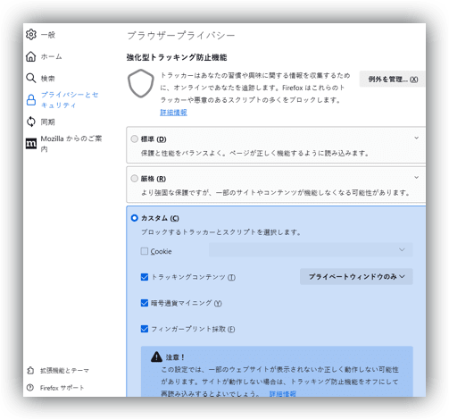This screenshot has height=420, width=449.
Task: Click the puzzle icon for 拡張機能とテーマ
Action: pyautogui.click(x=30, y=370)
